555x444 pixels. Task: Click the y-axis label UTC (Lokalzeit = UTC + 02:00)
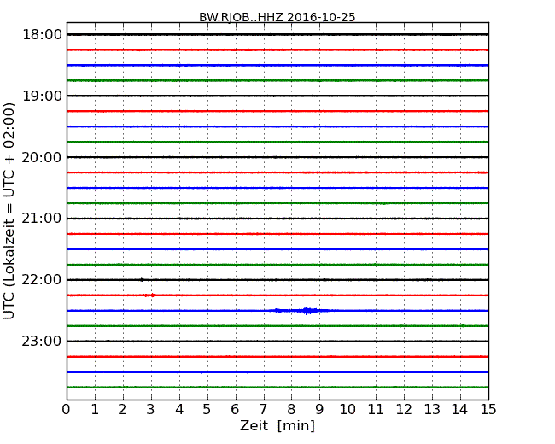(x=9, y=211)
